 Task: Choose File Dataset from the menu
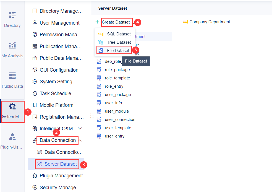coord(118,51)
